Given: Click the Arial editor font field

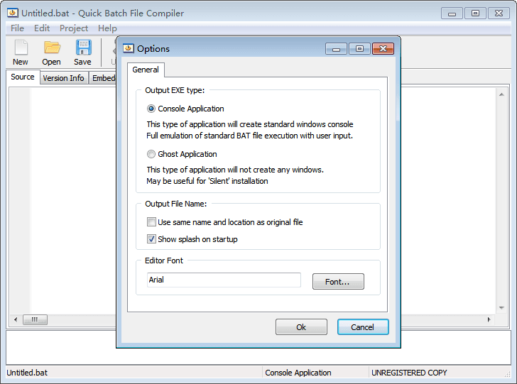Looking at the screenshot, I should point(224,280).
